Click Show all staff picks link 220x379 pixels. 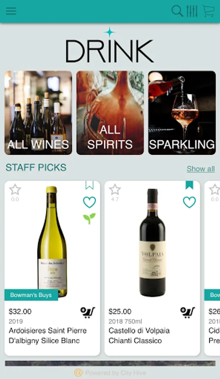point(201,169)
